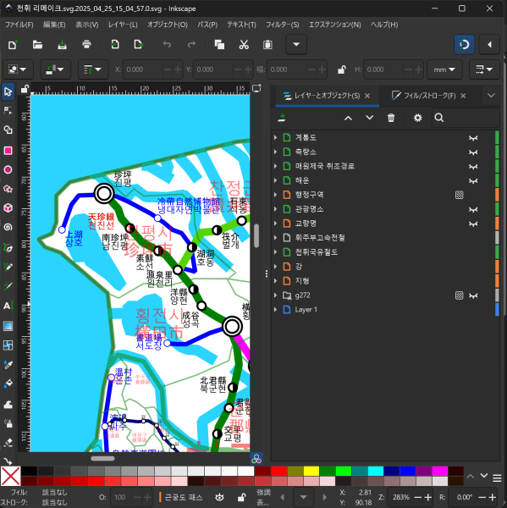The height and width of the screenshot is (508, 507).
Task: Save the document
Action: point(62,44)
